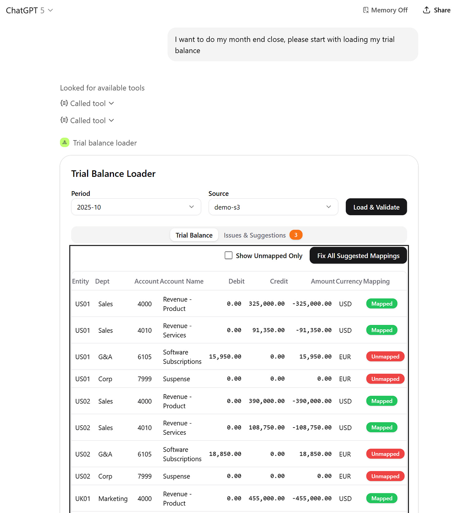Click the green Trial balance loader app icon
Viewport: 454px width, 513px height.
tap(65, 143)
